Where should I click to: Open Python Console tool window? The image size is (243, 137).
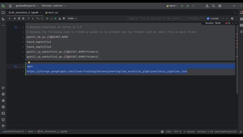tap(3, 94)
